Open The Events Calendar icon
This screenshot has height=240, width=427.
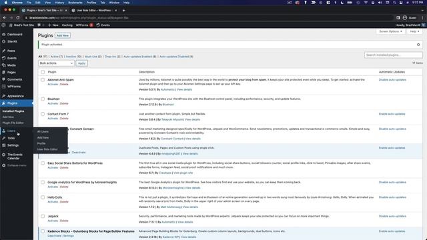[4, 155]
